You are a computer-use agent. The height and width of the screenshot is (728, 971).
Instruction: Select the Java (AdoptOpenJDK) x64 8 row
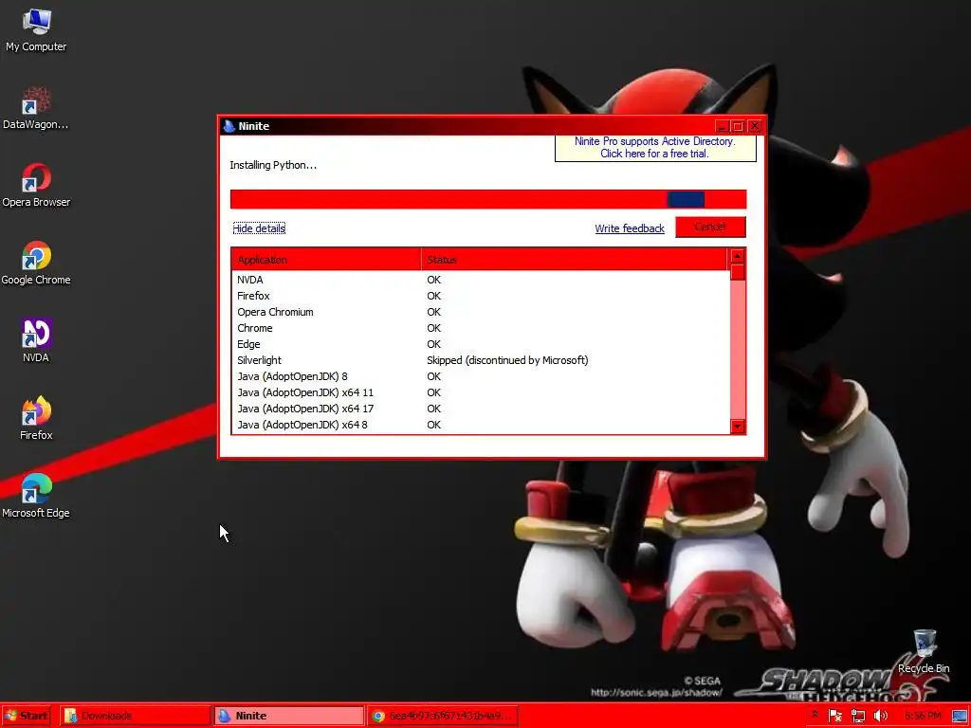pos(481,425)
